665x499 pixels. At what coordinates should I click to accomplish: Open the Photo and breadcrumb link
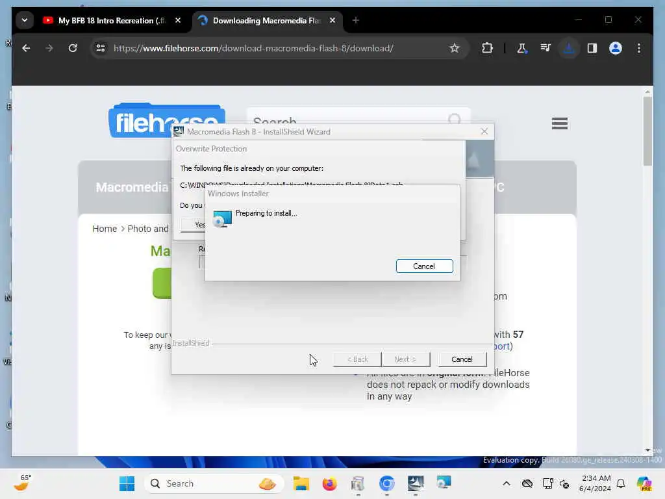pos(148,229)
